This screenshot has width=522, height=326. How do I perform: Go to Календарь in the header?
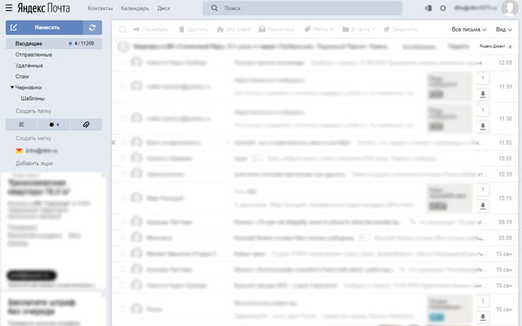coord(134,8)
